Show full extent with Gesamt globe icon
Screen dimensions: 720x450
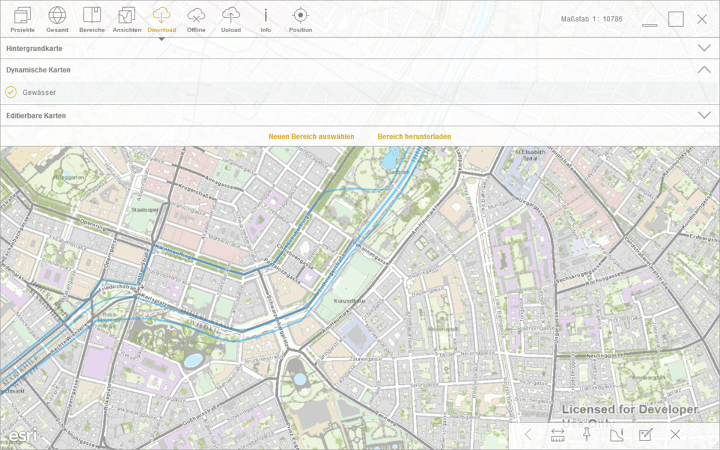57,20
